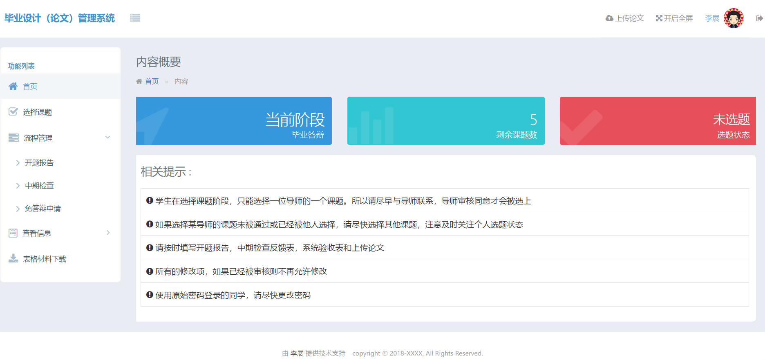Click the small home icon in the breadcrumb
The width and height of the screenshot is (765, 360).
point(139,81)
